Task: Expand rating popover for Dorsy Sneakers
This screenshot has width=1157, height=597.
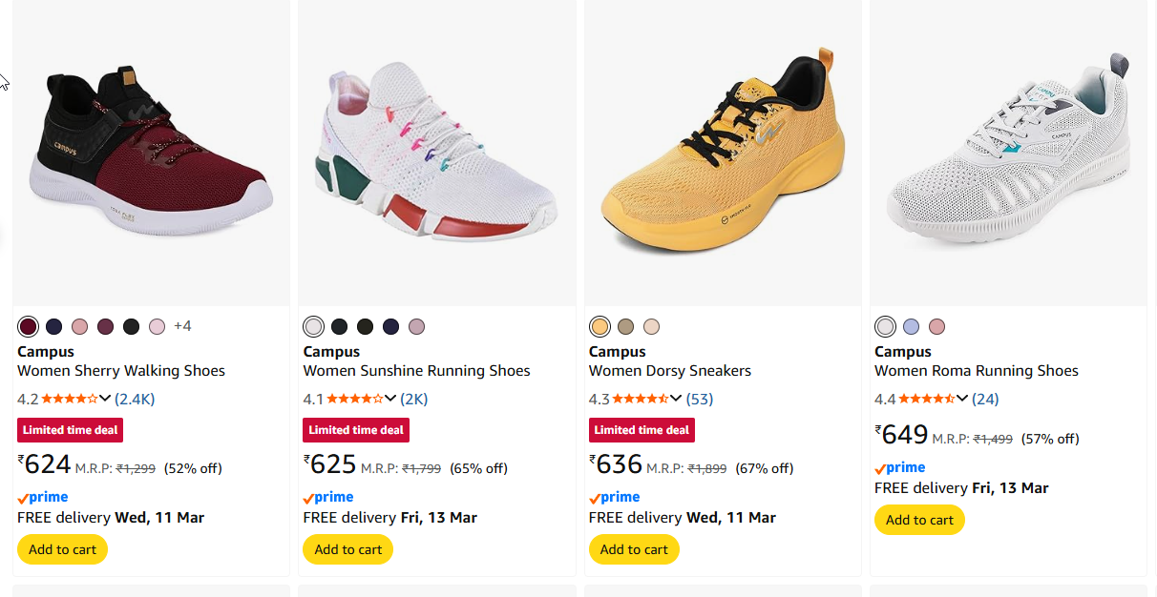Action: (x=676, y=399)
